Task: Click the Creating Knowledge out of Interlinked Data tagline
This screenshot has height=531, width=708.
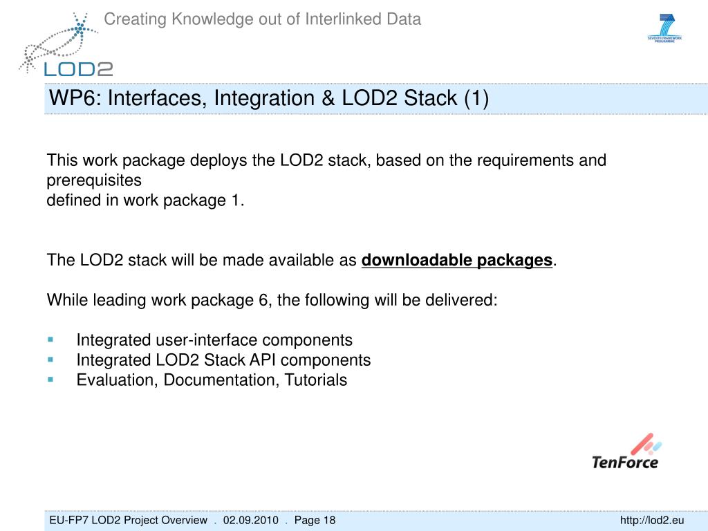Action: (262, 19)
